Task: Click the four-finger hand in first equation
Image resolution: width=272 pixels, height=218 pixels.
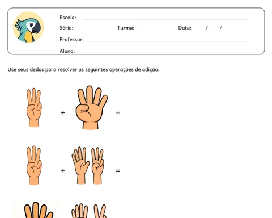Action: (91, 107)
